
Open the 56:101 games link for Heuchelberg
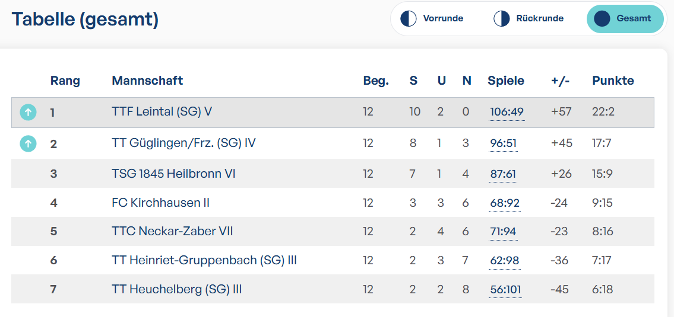click(x=505, y=290)
